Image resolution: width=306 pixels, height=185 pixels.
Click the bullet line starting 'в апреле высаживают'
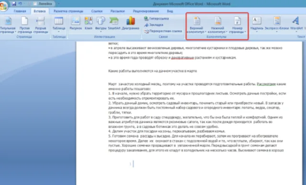pyautogui.click(x=196, y=48)
